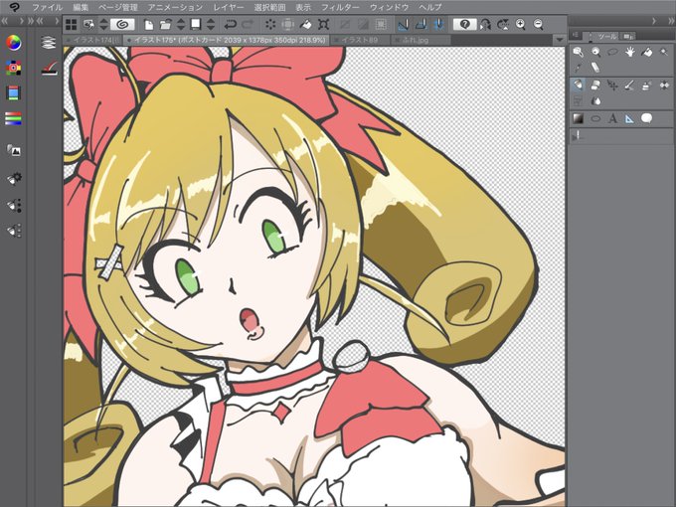
Task: Click the Fill command bucket in toolbar
Action: [305, 25]
